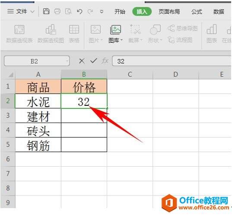Screen dimensions: 232x215
Task: Select empty price cell beside 砖头
Action: click(84, 130)
